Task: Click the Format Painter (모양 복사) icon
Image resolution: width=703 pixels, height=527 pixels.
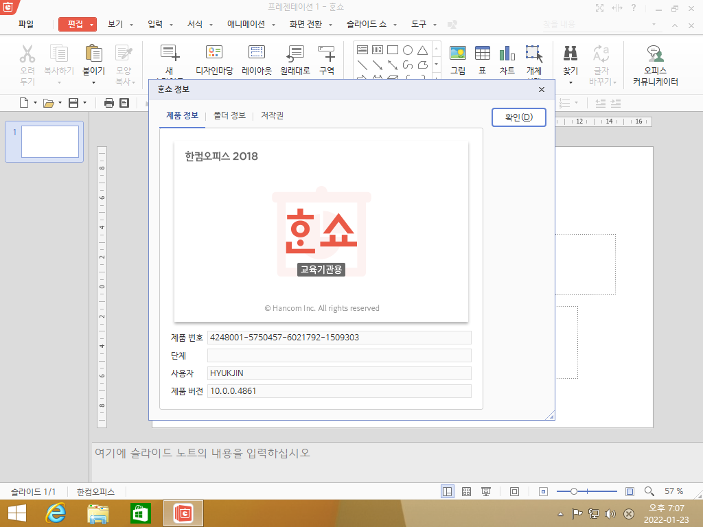Action: (x=124, y=54)
